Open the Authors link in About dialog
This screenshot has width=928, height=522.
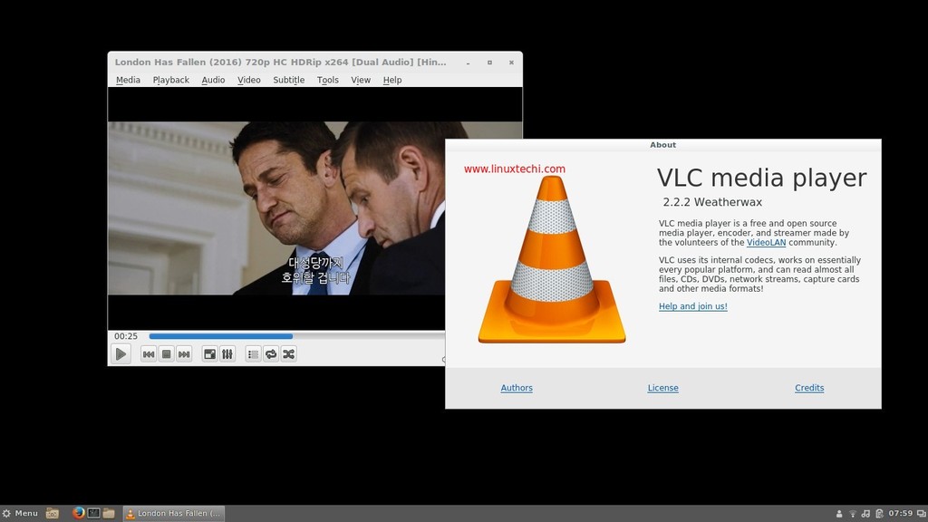tap(517, 388)
